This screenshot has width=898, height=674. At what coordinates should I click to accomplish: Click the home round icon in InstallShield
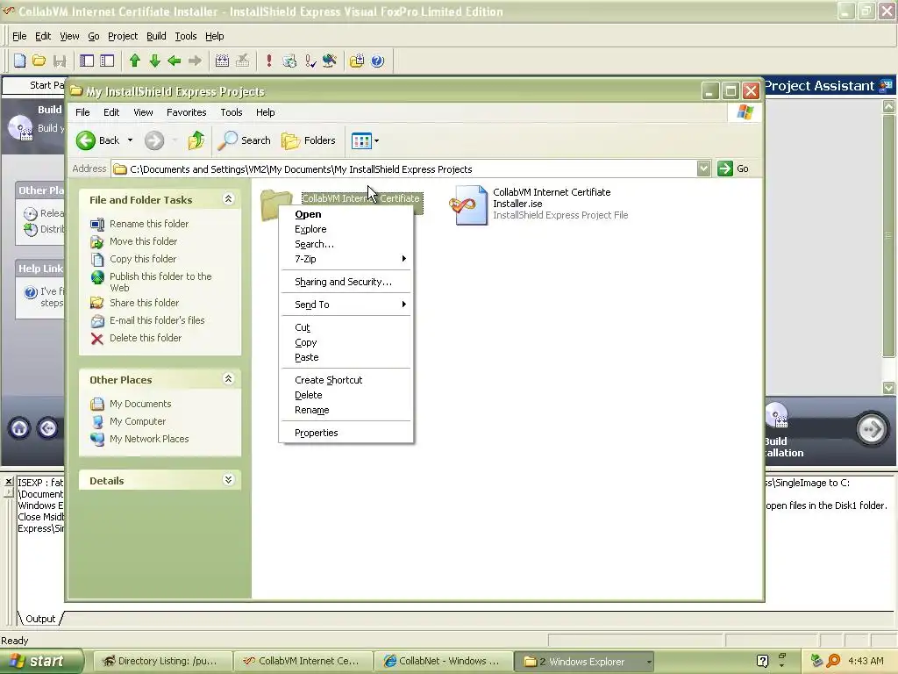pos(19,428)
